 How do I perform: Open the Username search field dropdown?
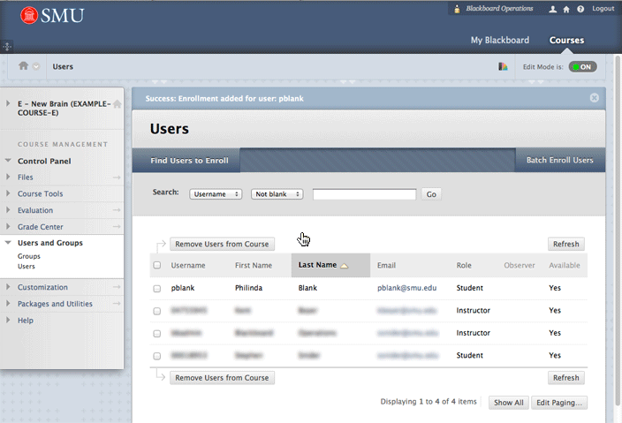[216, 194]
